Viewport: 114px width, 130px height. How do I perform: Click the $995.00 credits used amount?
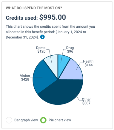pos(53,17)
